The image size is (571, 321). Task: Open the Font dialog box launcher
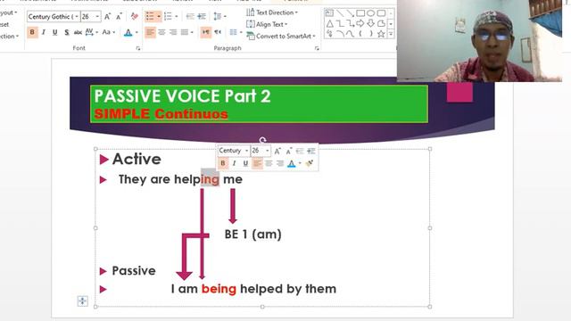click(138, 48)
